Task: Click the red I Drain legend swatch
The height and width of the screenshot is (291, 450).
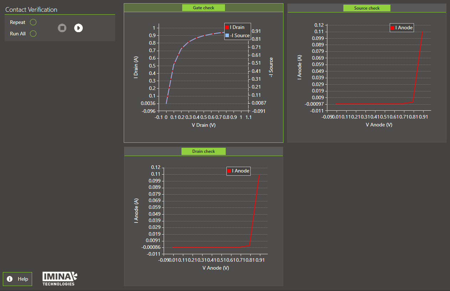Action: (x=227, y=27)
